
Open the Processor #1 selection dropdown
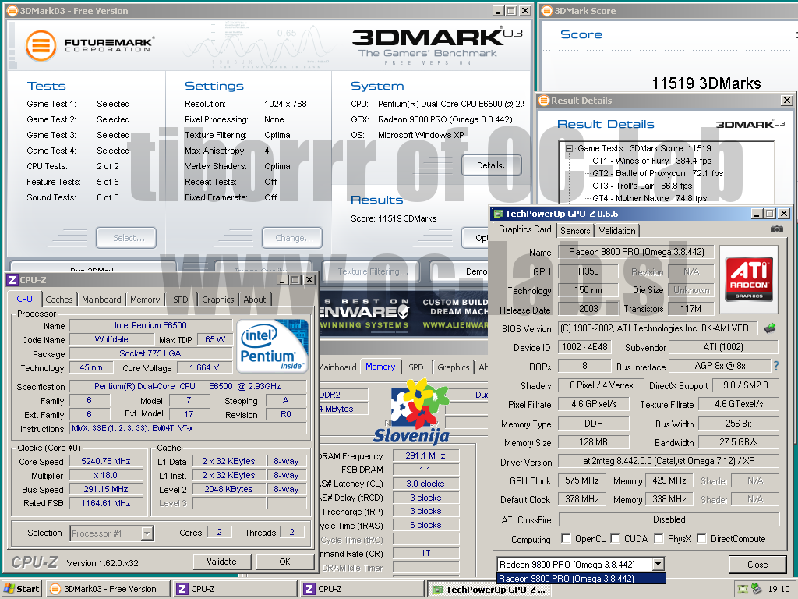coord(147,533)
